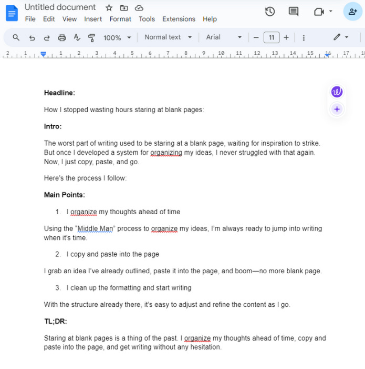
Task: Decrease font size minus button
Action: (x=256, y=37)
